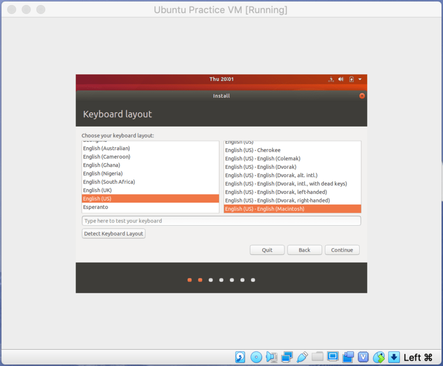Viewport: 443px width, 366px height.
Task: Click the optical disc drive status icon
Action: (x=256, y=357)
